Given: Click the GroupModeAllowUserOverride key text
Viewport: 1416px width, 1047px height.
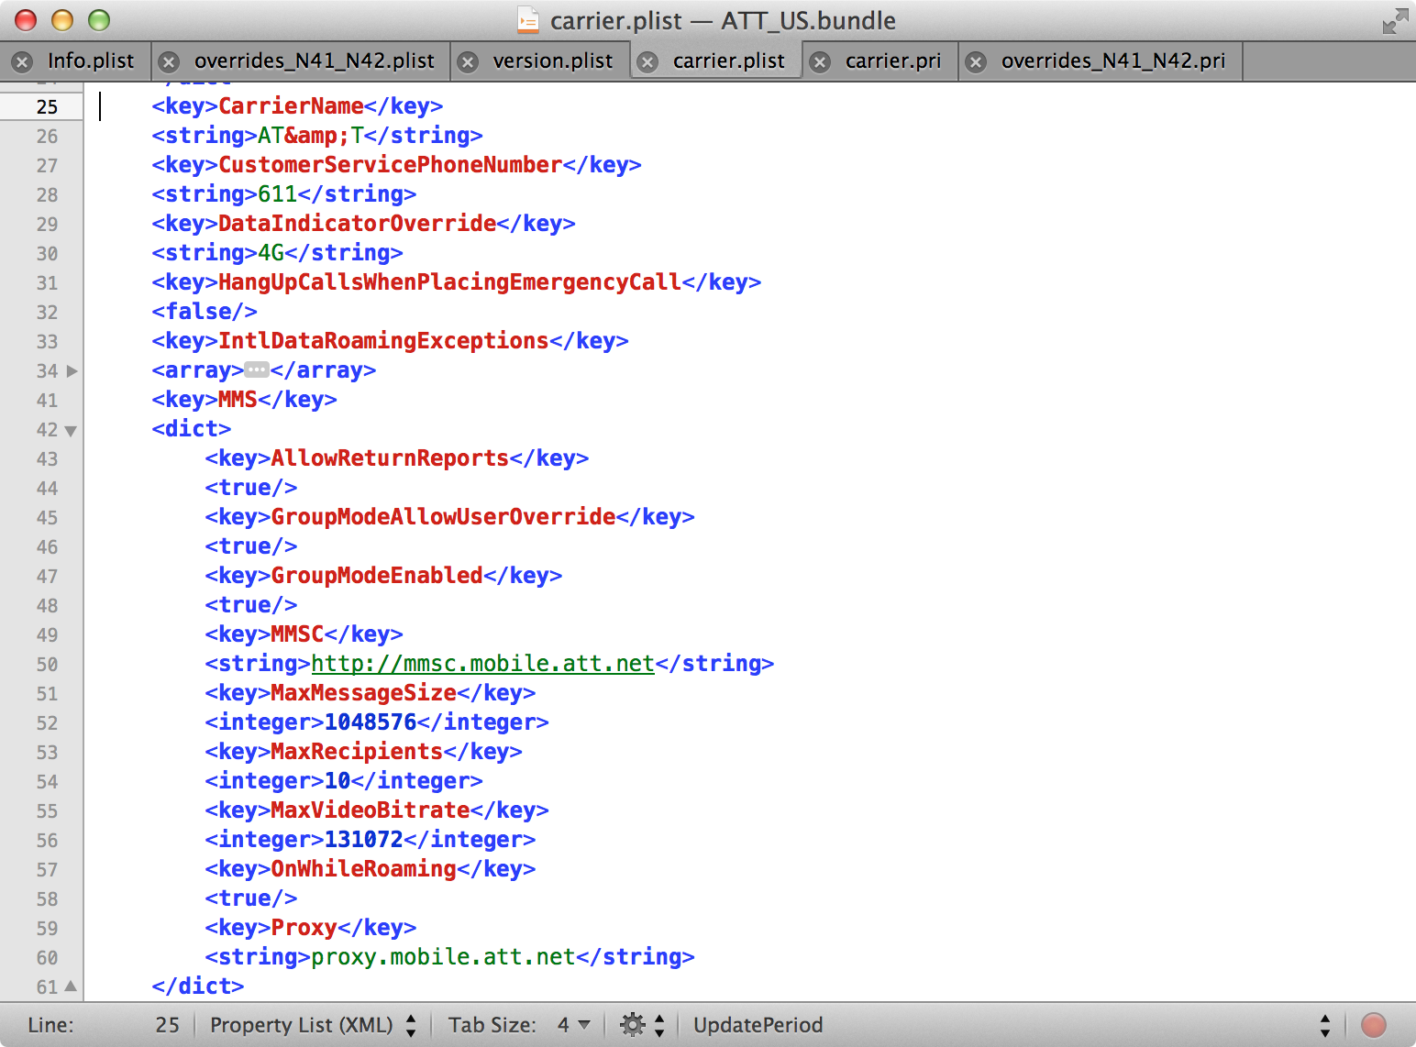Looking at the screenshot, I should coord(443,517).
